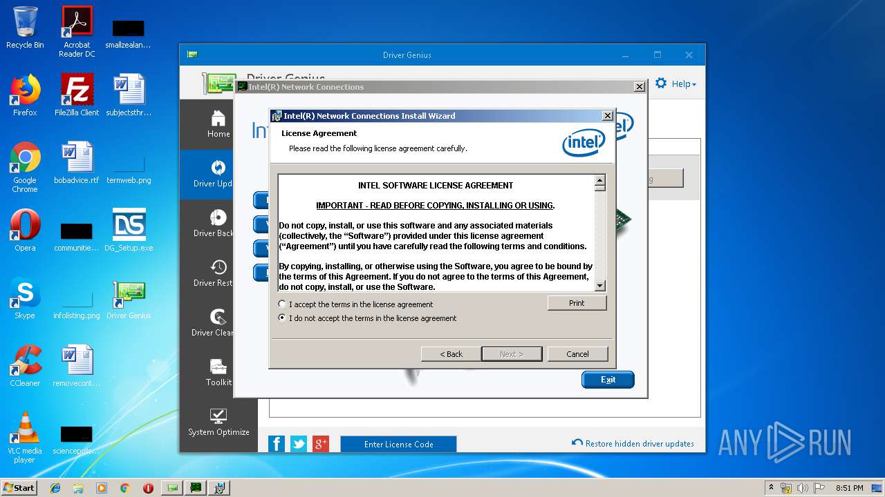Click the Exit button in Intel Network Connections

pos(608,380)
